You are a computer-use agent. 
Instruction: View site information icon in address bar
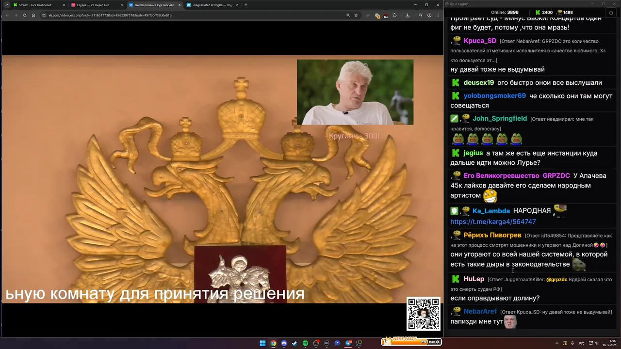tap(44, 15)
